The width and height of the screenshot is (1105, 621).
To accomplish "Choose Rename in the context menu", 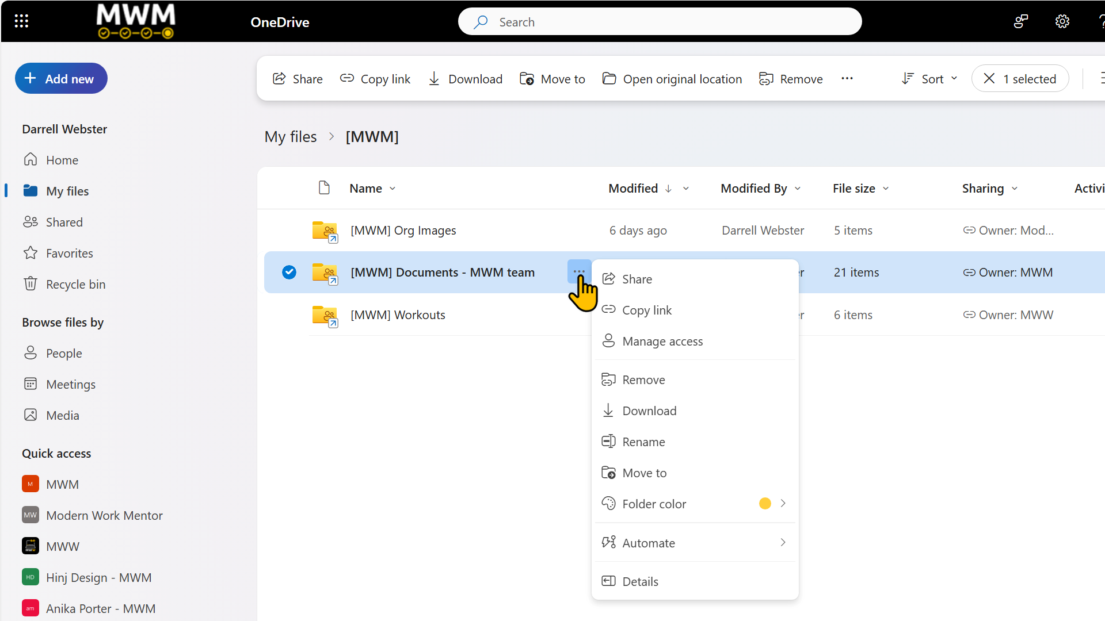I will [x=643, y=441].
